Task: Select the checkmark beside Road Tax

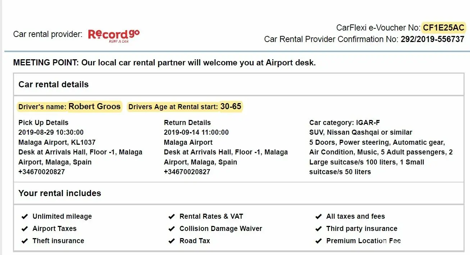Action: point(172,241)
